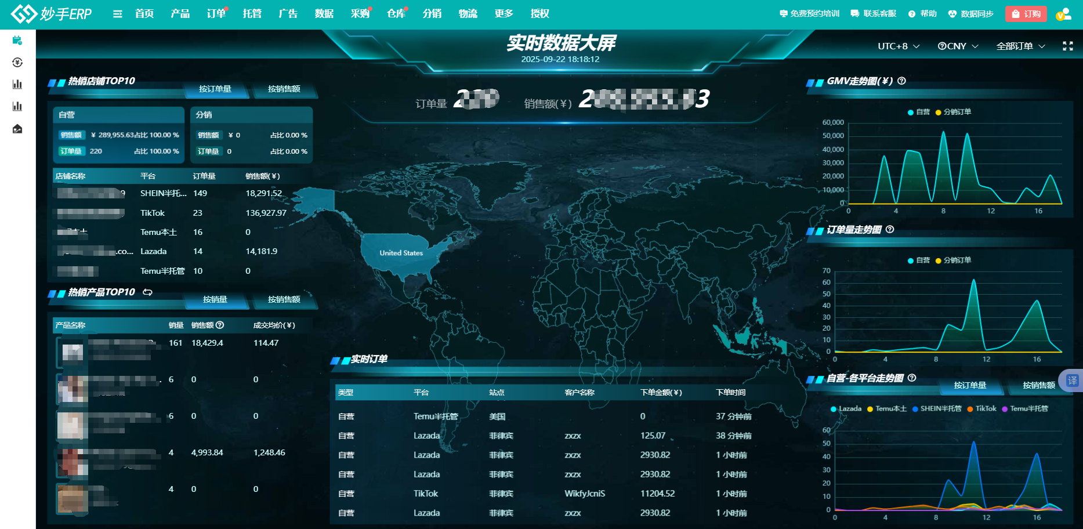Open the CNY currency dropdown
This screenshot has width=1083, height=529.
pos(958,46)
